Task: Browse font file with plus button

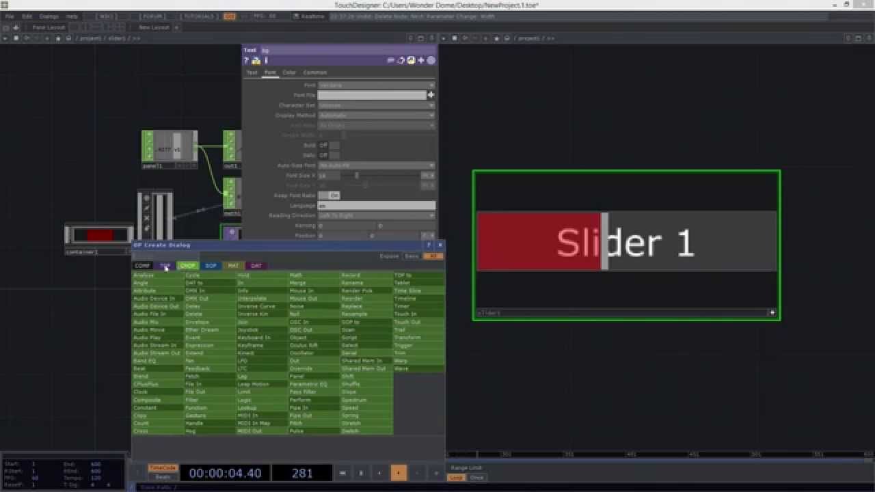Action: (x=431, y=95)
